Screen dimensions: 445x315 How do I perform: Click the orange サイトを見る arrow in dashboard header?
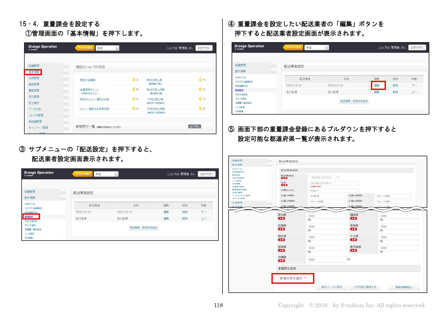(x=84, y=48)
